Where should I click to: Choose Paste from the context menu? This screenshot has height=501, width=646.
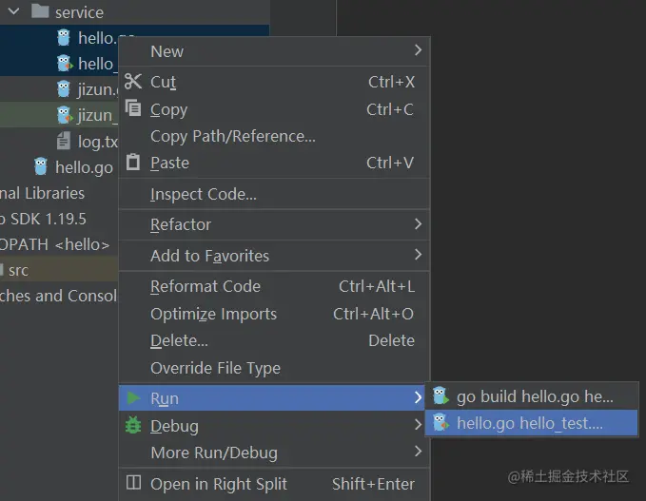(x=274, y=163)
